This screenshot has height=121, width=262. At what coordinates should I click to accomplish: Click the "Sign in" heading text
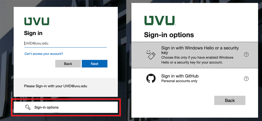tap(33, 33)
